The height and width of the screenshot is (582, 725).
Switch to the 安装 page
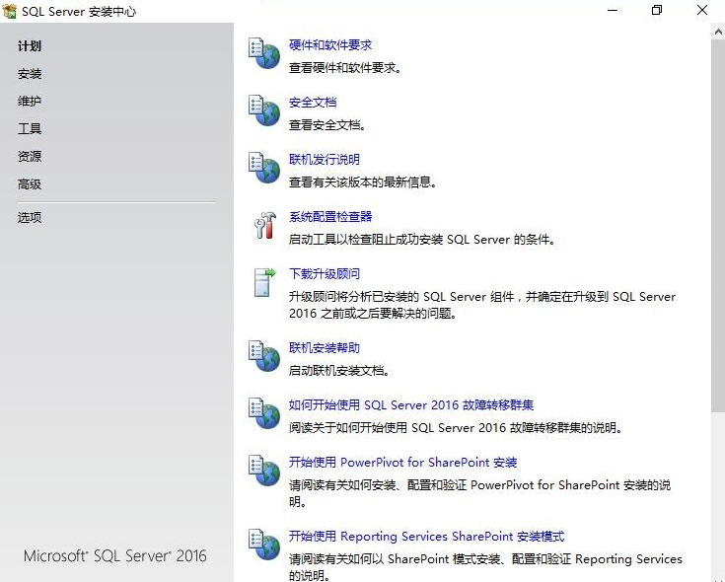(x=30, y=74)
